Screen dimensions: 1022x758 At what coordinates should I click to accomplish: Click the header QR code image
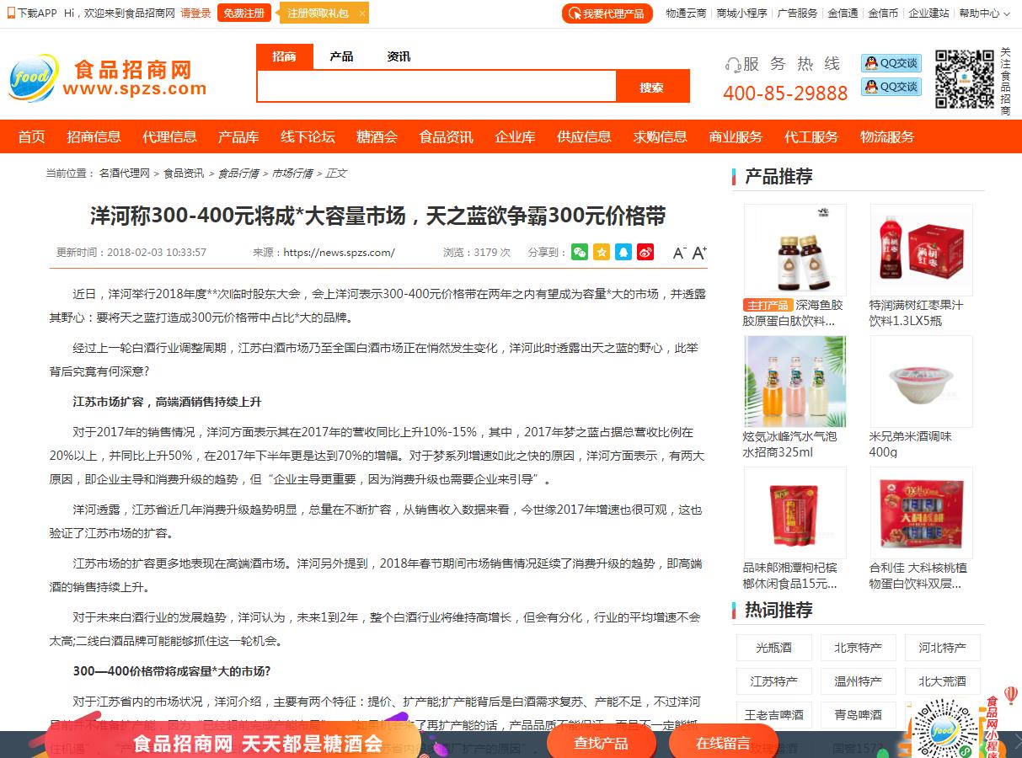pyautogui.click(x=964, y=79)
